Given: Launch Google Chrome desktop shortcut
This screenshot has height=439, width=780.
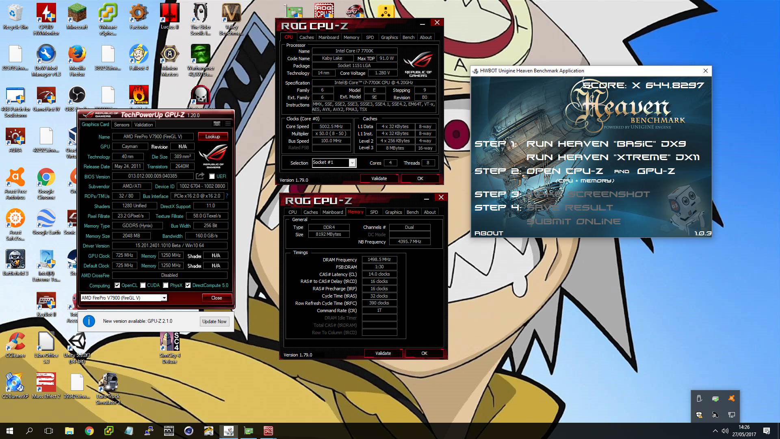Looking at the screenshot, I should tap(46, 184).
